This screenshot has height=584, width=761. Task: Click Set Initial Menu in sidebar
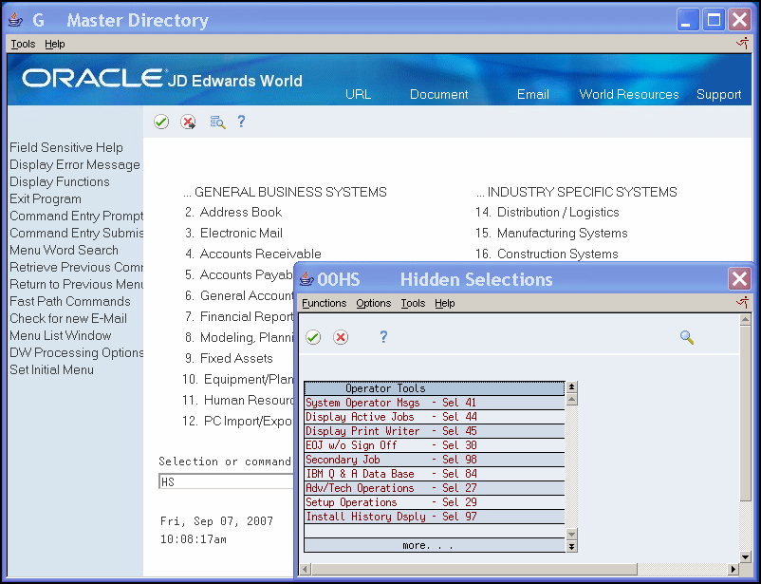(51, 369)
